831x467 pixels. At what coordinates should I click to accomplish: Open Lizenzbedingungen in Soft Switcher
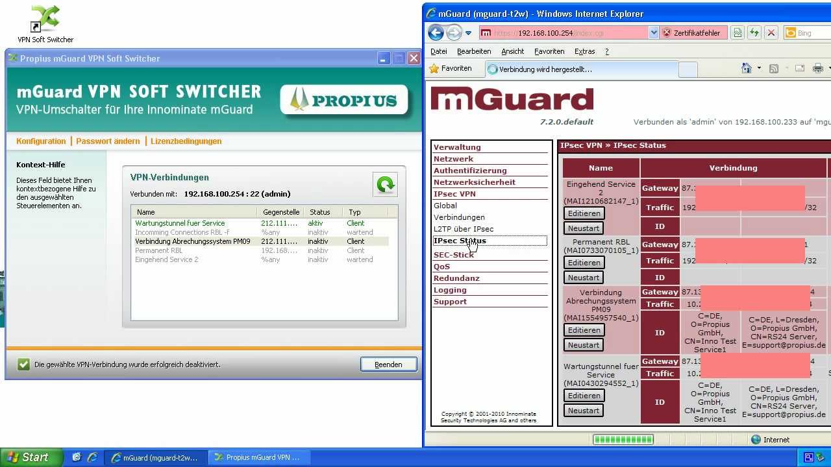click(186, 141)
